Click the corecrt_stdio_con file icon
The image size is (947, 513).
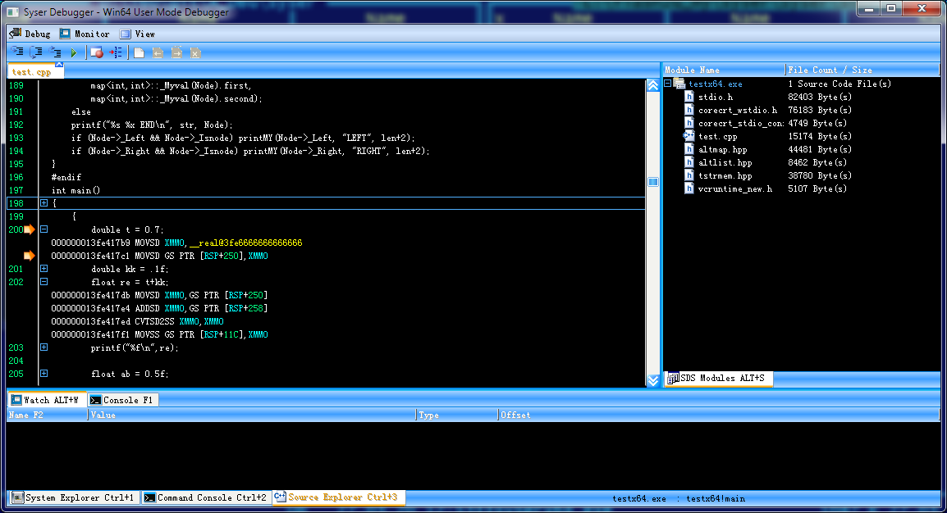tap(689, 123)
